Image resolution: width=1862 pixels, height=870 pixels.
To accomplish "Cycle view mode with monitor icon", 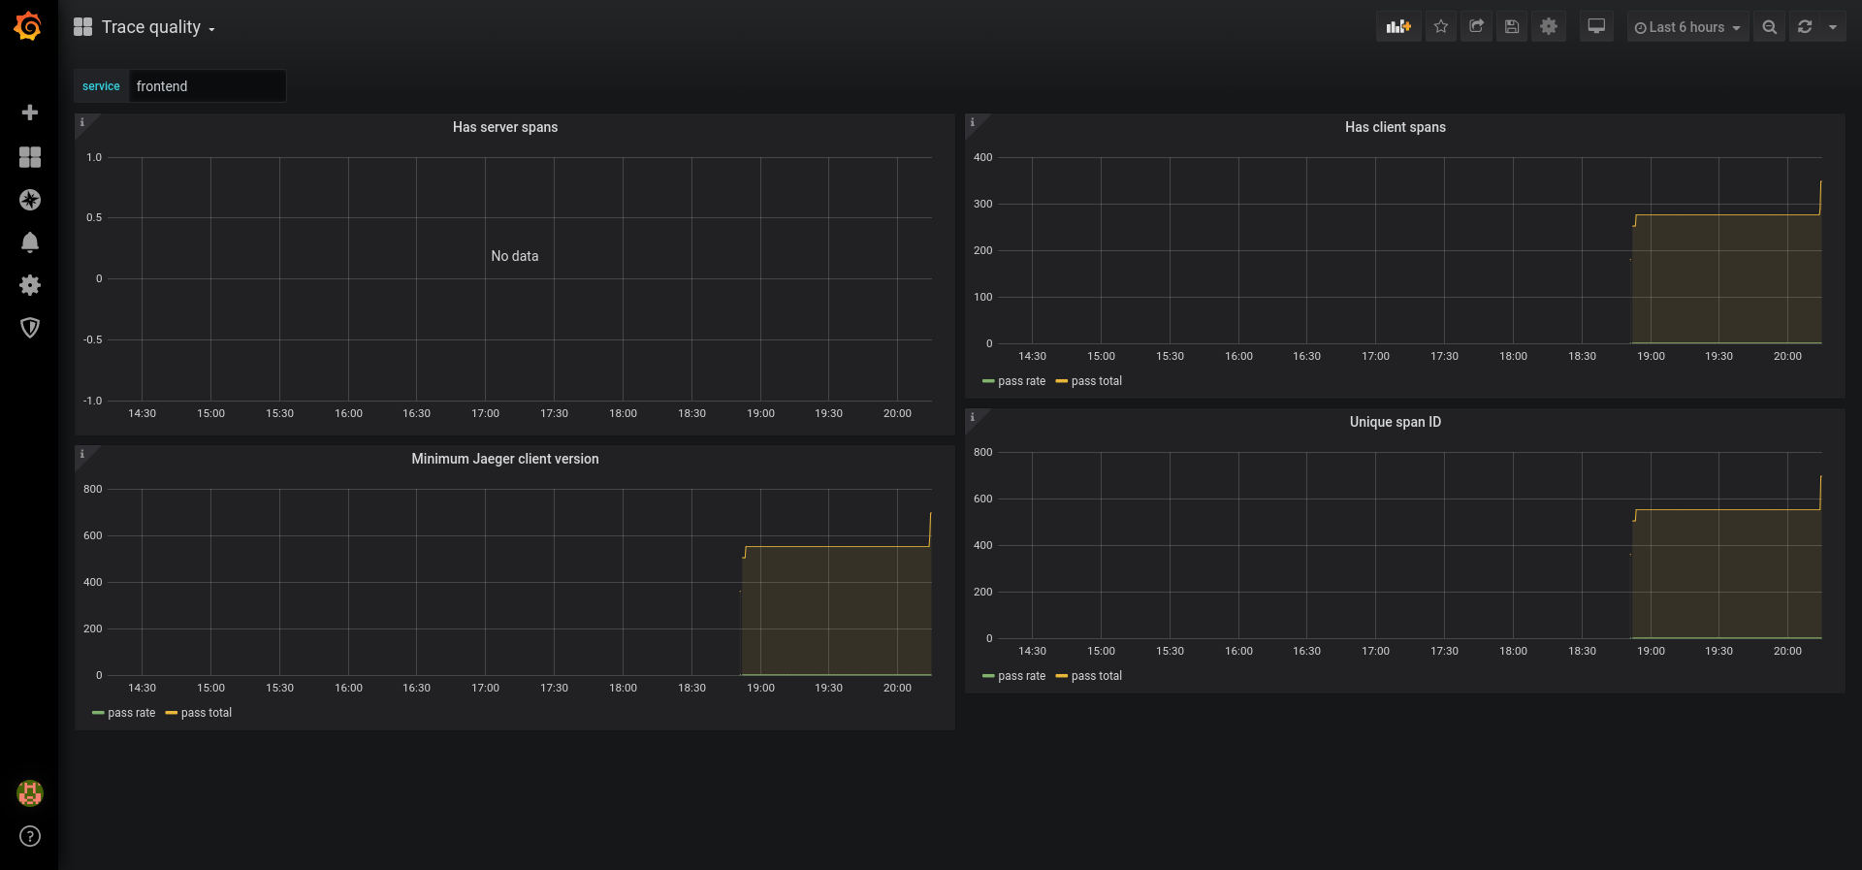I will tap(1596, 27).
